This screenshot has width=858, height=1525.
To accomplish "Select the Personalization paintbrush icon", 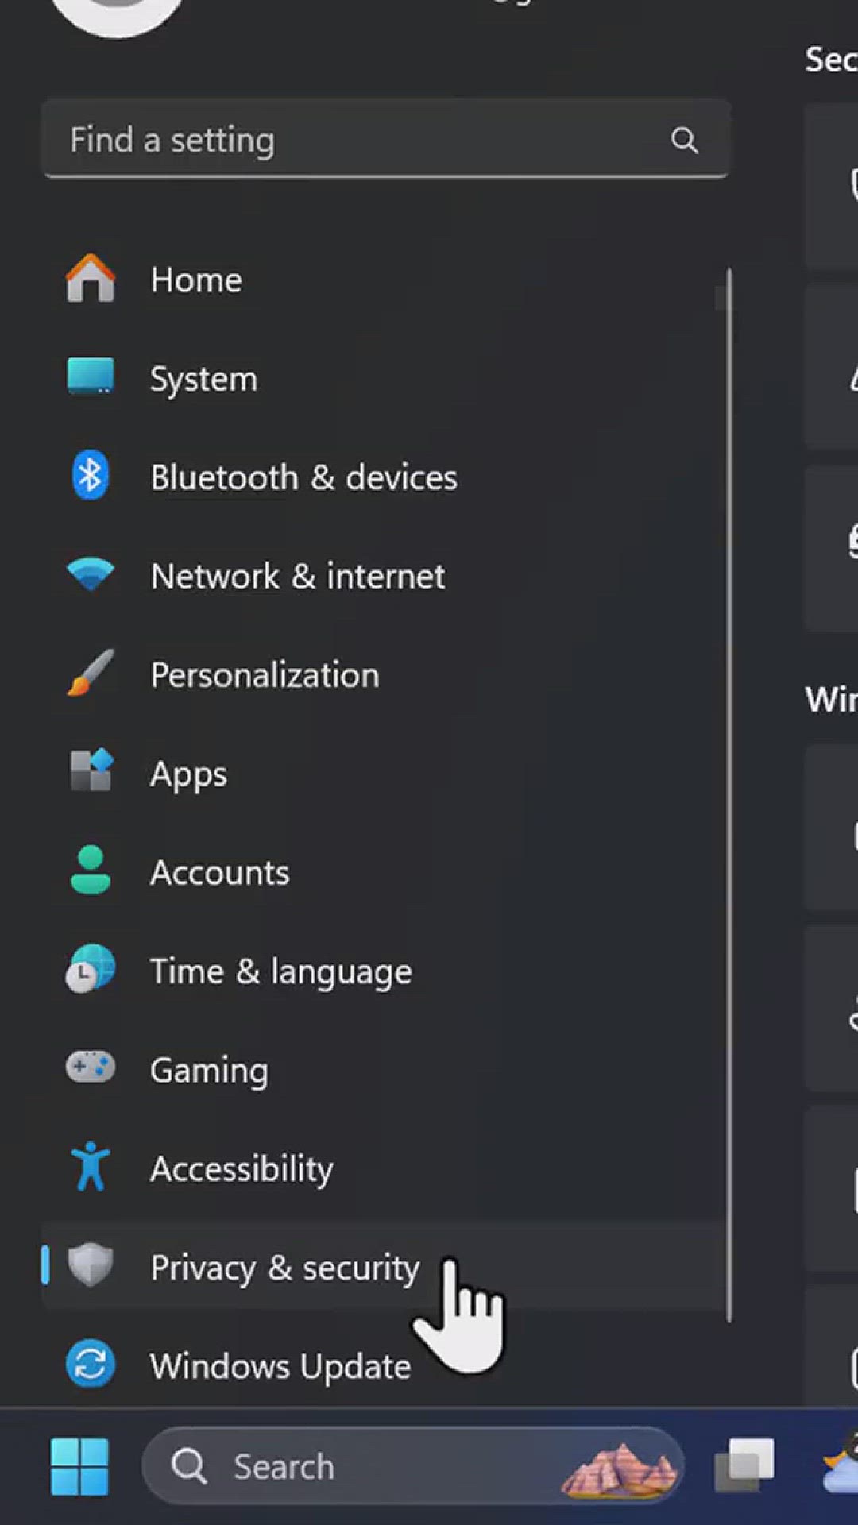I will pos(91,674).
